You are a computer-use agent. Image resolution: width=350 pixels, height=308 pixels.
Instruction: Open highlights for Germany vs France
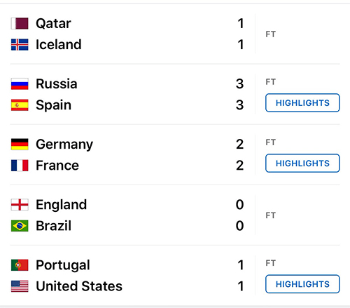(x=302, y=163)
